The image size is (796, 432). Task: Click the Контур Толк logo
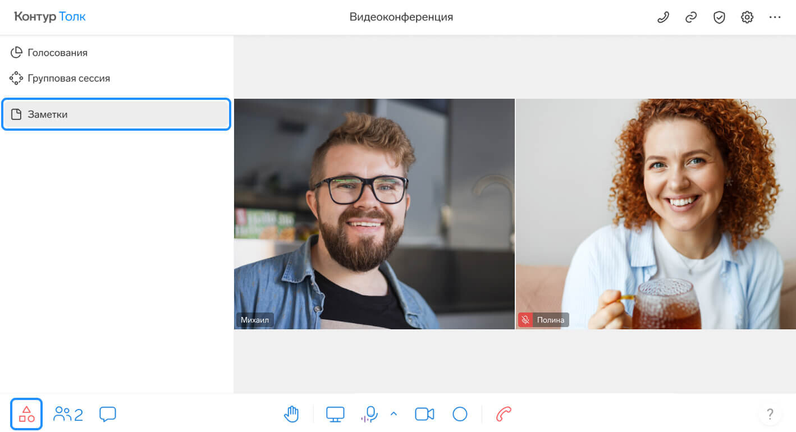(x=50, y=17)
